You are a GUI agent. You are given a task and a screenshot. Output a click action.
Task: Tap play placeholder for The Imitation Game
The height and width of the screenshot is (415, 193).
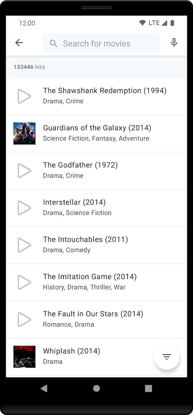pyautogui.click(x=24, y=282)
